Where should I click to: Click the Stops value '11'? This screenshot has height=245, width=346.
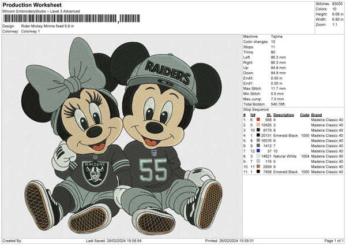pyautogui.click(x=273, y=47)
